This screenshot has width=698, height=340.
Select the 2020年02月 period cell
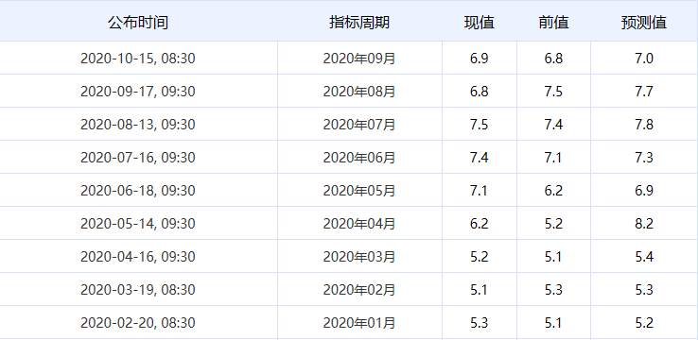359,289
